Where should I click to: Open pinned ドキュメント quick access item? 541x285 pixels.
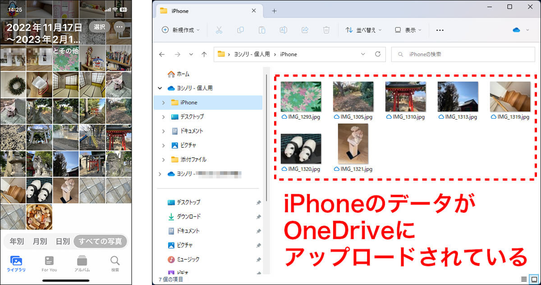[x=183, y=231]
